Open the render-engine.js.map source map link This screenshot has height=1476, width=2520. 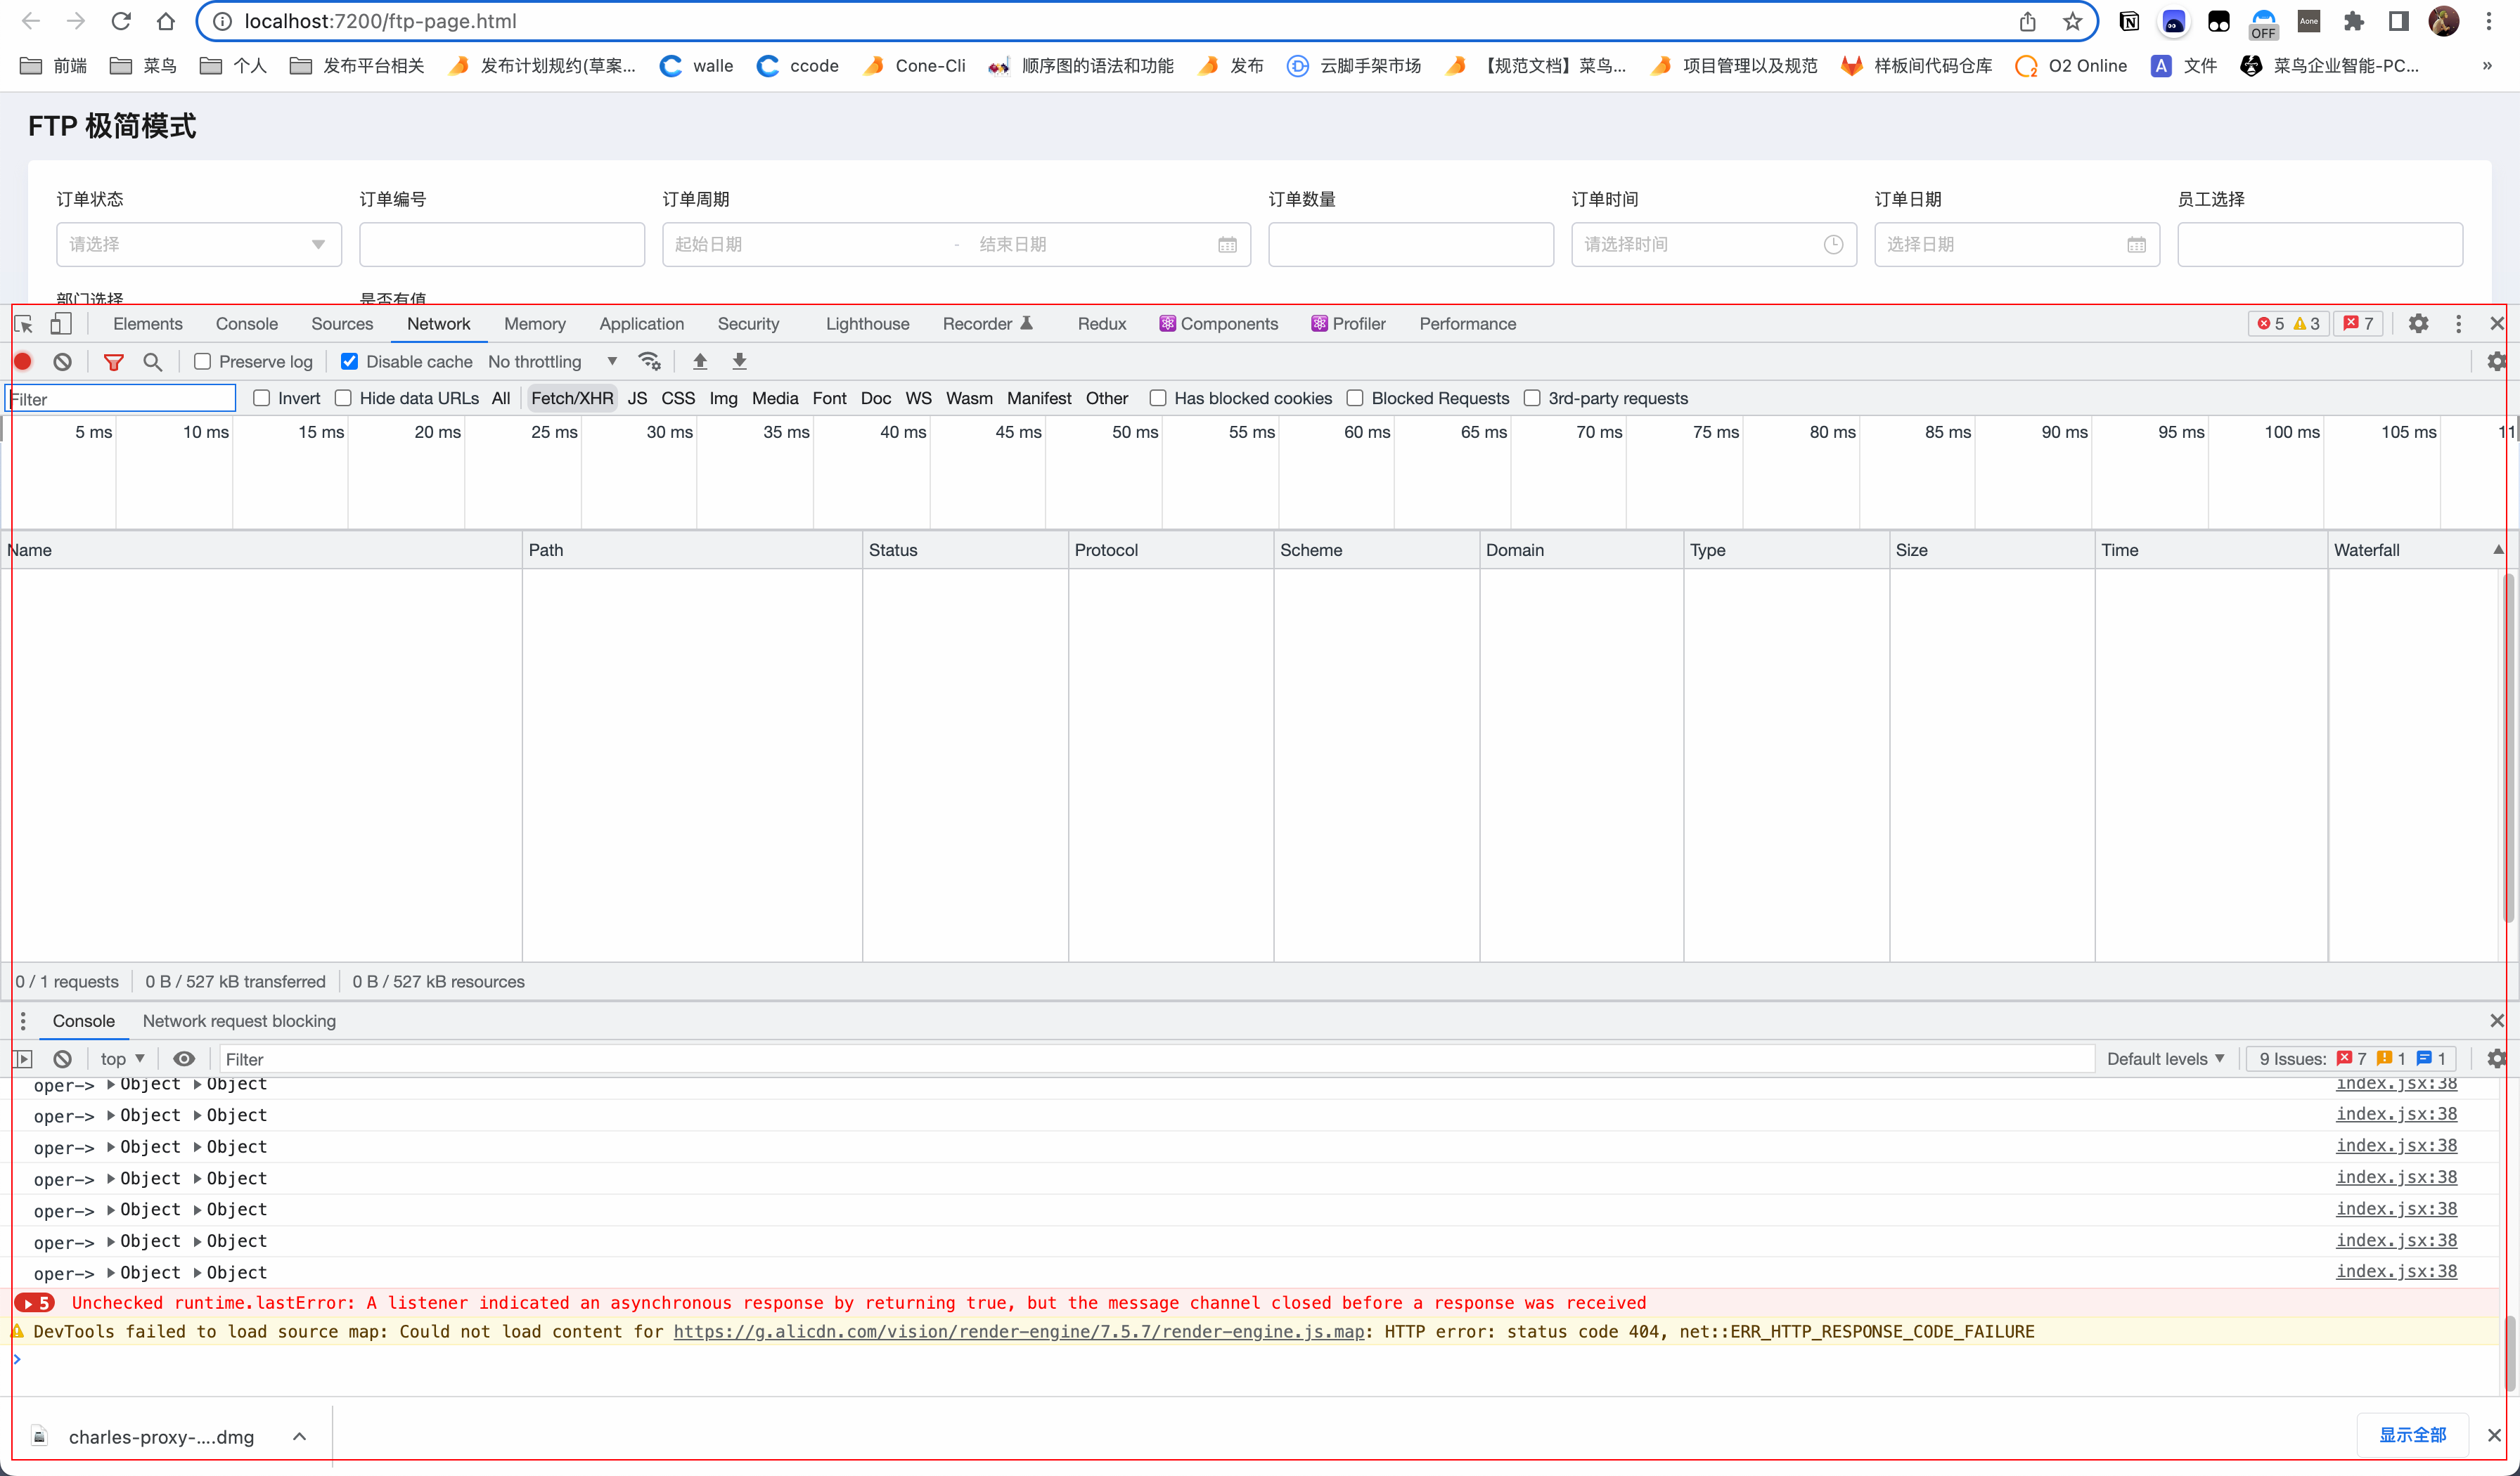coord(1018,1331)
